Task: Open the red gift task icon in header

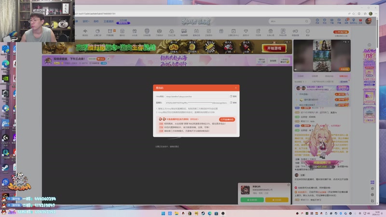Action: 360,21
